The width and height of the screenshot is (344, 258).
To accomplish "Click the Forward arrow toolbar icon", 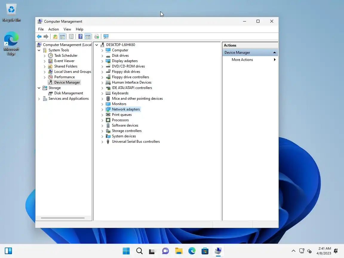I will 46,36.
